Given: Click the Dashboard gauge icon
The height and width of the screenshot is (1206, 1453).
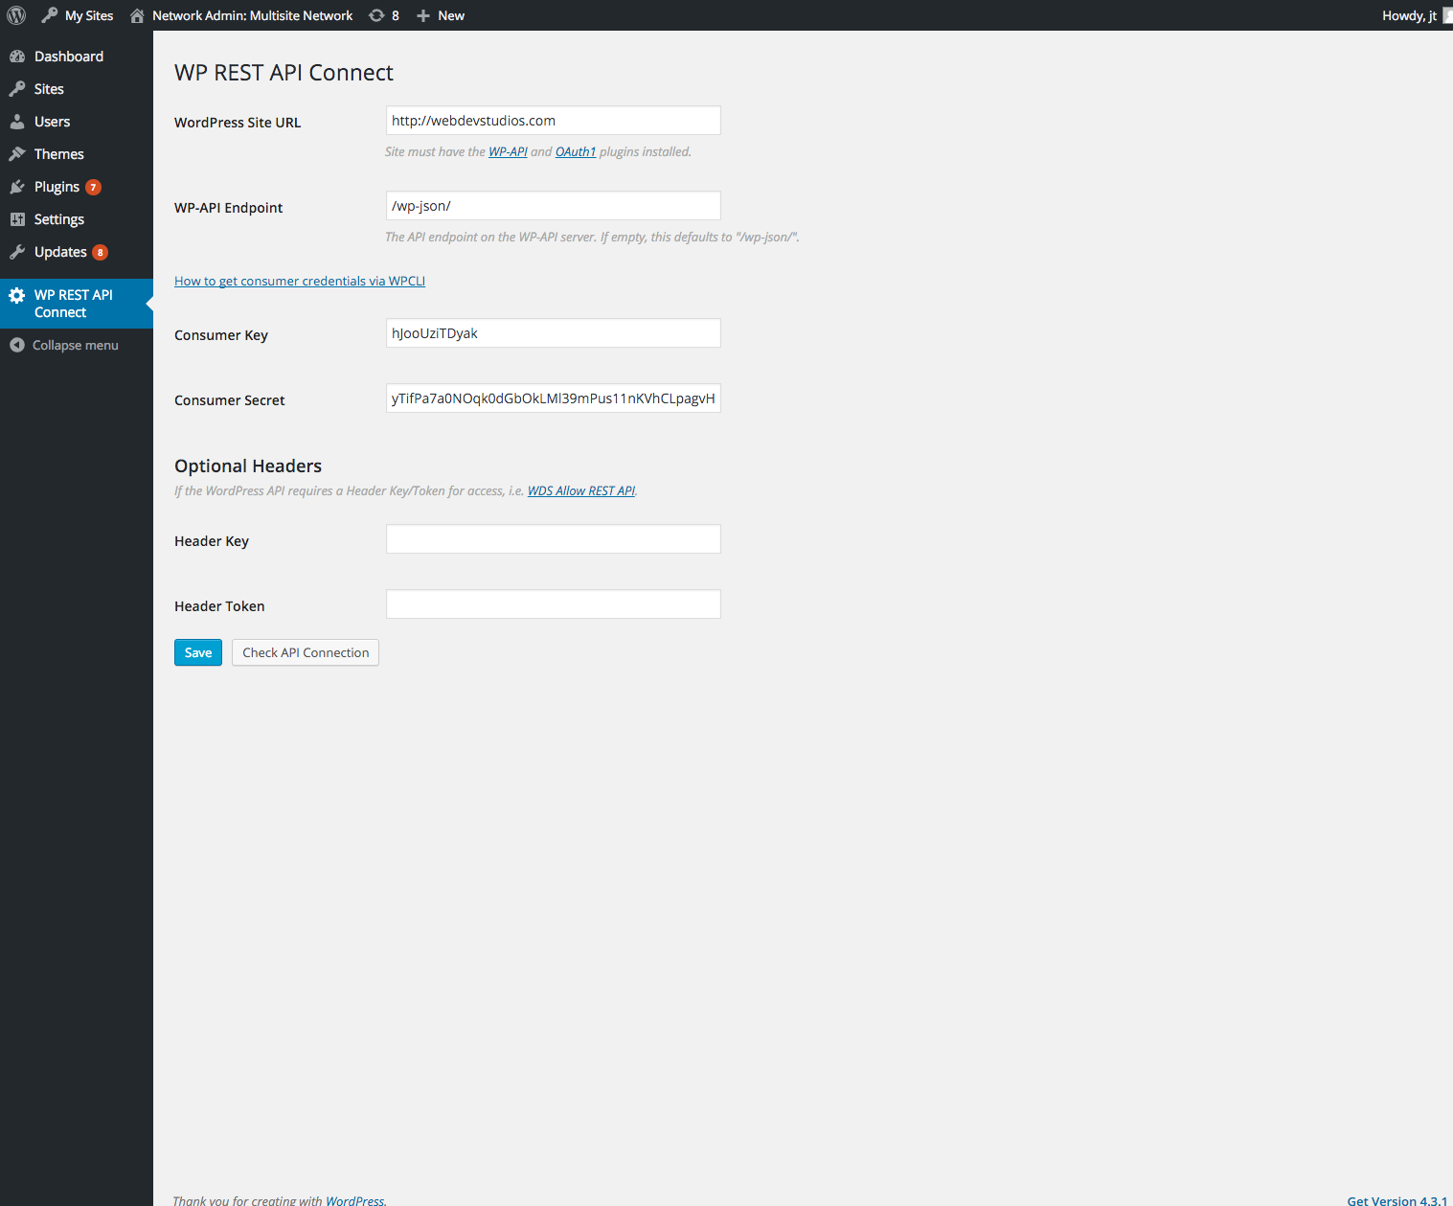Looking at the screenshot, I should click(x=17, y=57).
